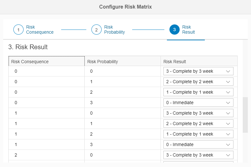Click the vertical scrollbar thumb

click(x=245, y=115)
